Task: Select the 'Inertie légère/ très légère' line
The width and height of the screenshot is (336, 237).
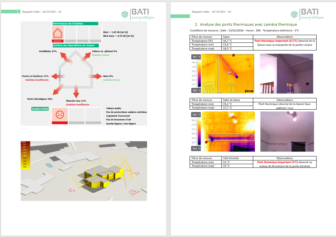Action: 121,124
